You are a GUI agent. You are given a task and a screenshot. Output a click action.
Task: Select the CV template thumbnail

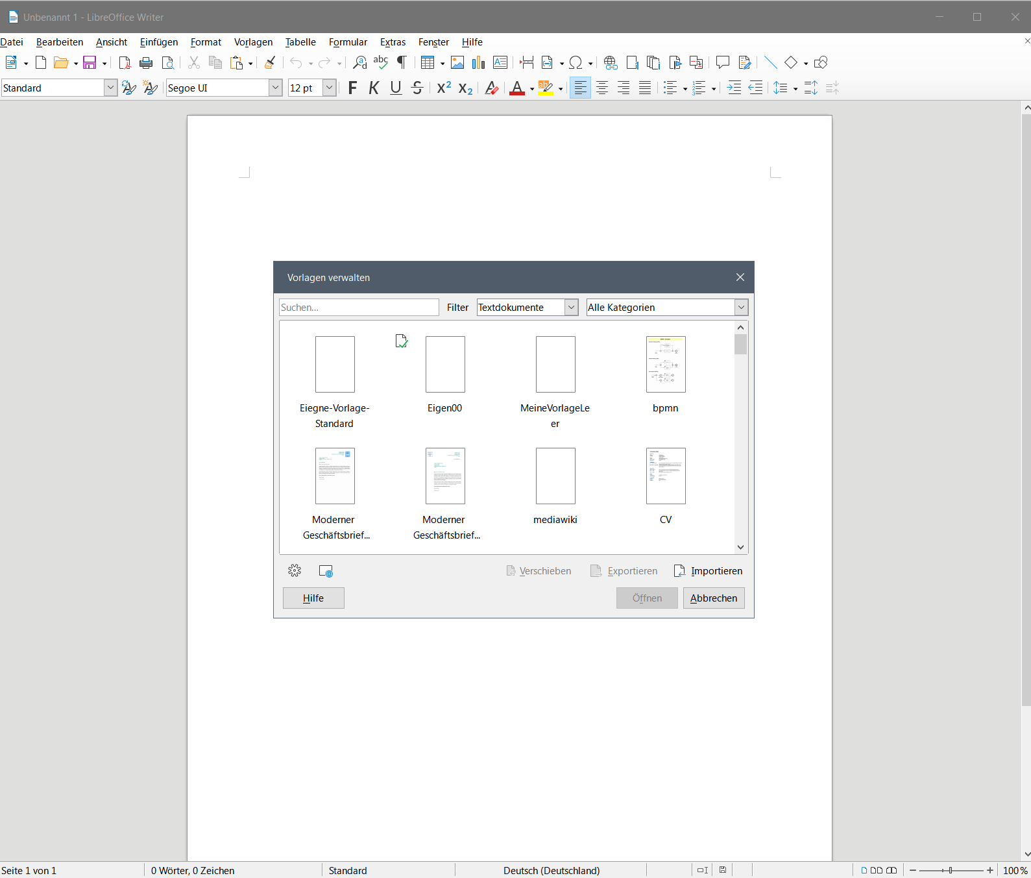coord(666,476)
